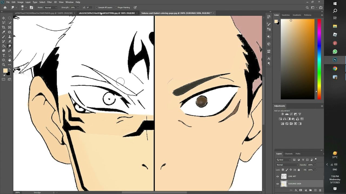Click the Home icon in options bar
This screenshot has height=194, width=346.
tap(5, 8)
